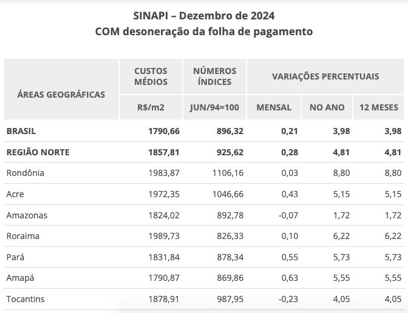
Task: Select the Amapá row label
Action: [x=21, y=278]
